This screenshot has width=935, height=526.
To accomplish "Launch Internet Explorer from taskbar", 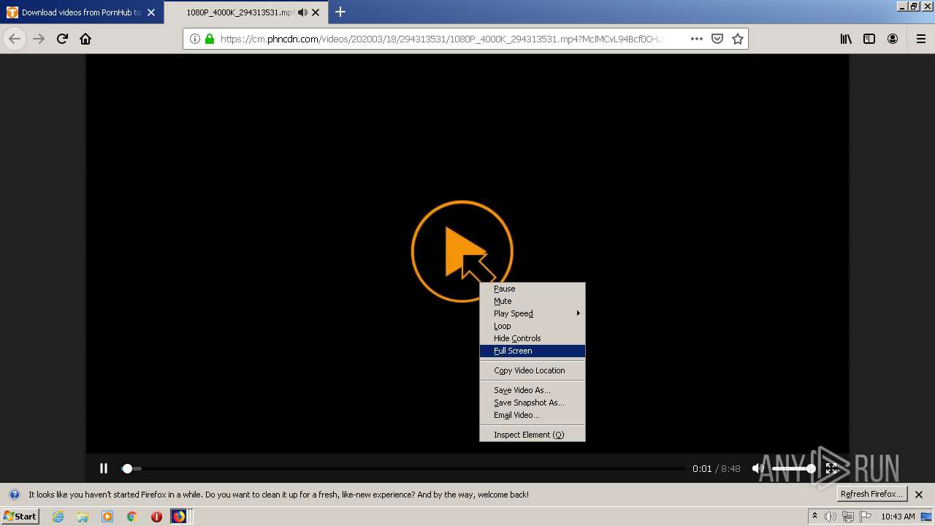I will click(58, 517).
